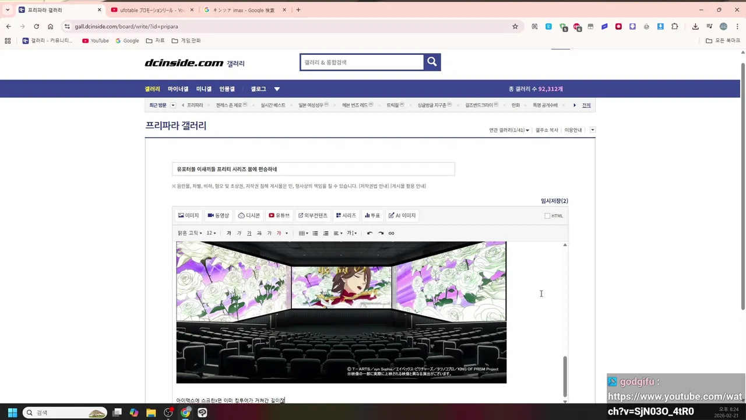Image resolution: width=746 pixels, height=420 pixels.
Task: Click the editor's vertical scrollbar thumb
Action: click(565, 377)
